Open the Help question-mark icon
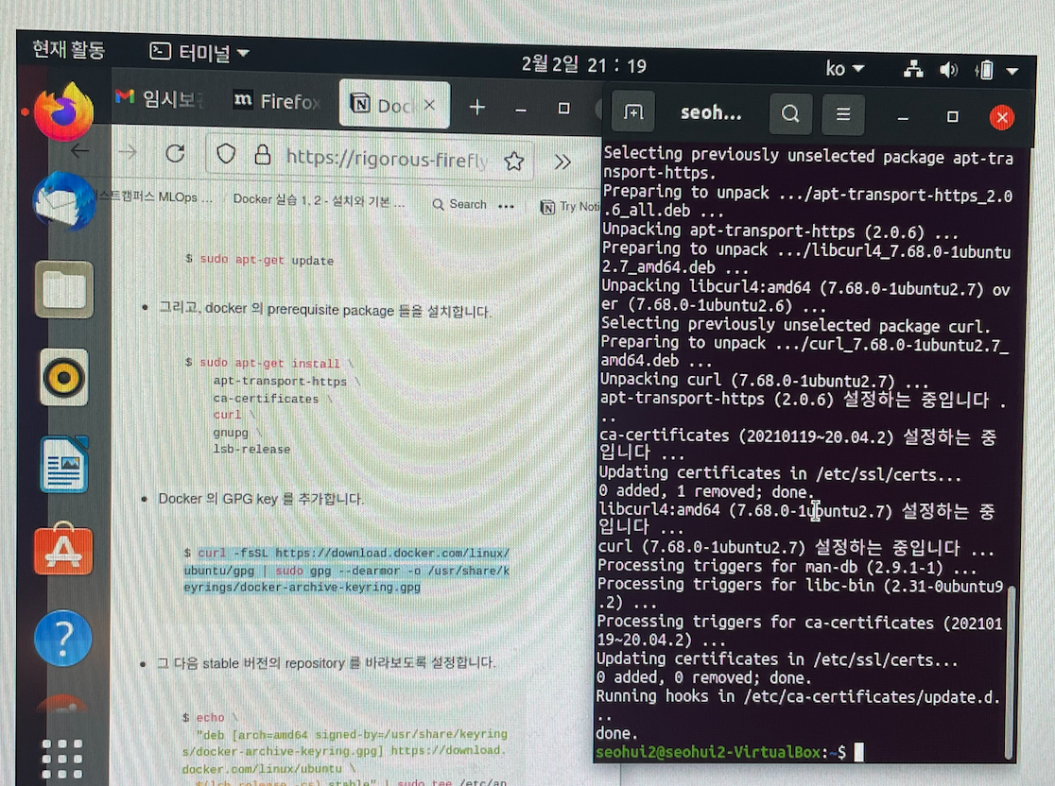 tap(63, 638)
